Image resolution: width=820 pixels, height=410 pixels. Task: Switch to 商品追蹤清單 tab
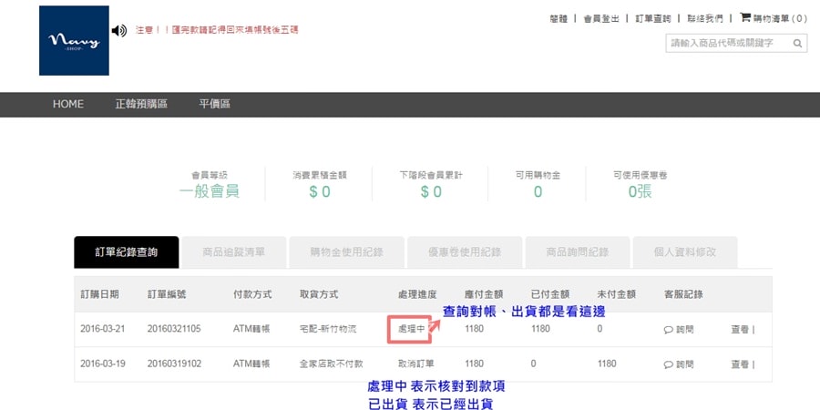(233, 252)
